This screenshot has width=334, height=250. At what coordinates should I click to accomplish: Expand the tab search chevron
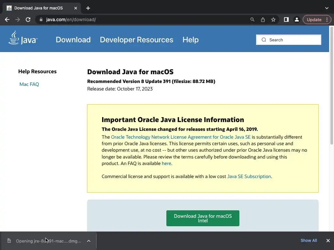point(327,8)
